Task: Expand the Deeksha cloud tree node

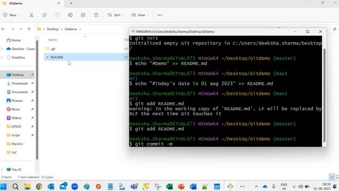Action: coord(2,49)
